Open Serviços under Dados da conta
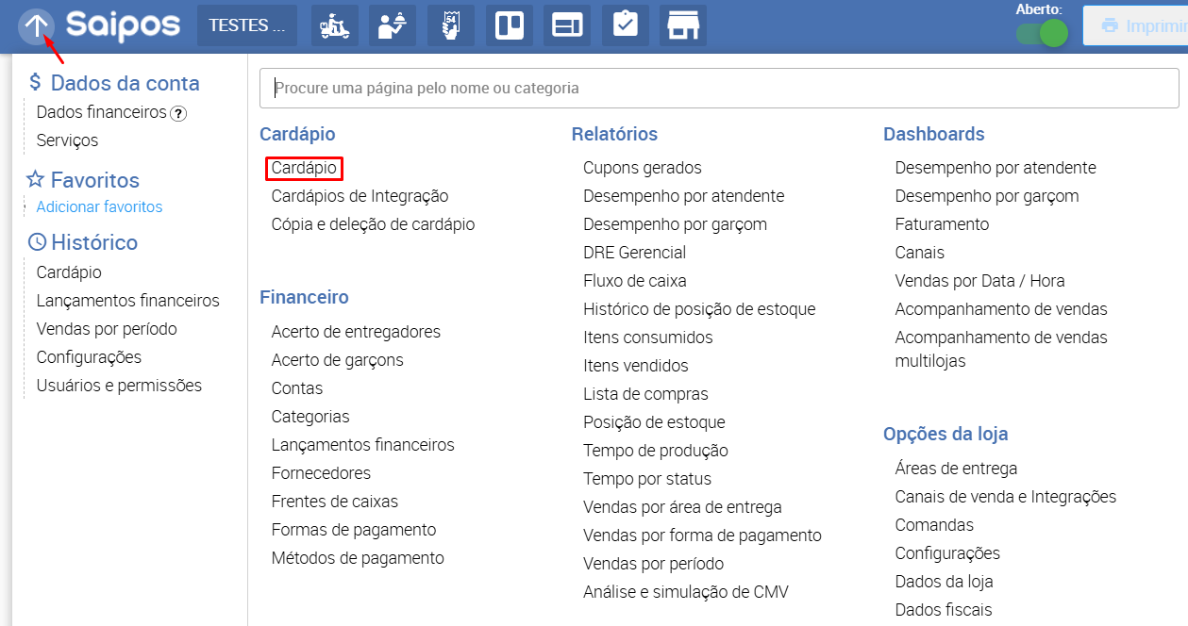1188x626 pixels. pyautogui.click(x=67, y=140)
